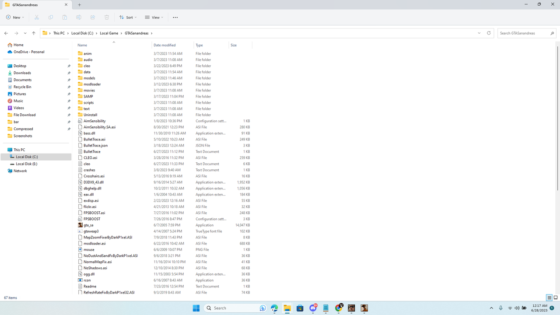
Task: Open the Sort dropdown
Action: [128, 17]
